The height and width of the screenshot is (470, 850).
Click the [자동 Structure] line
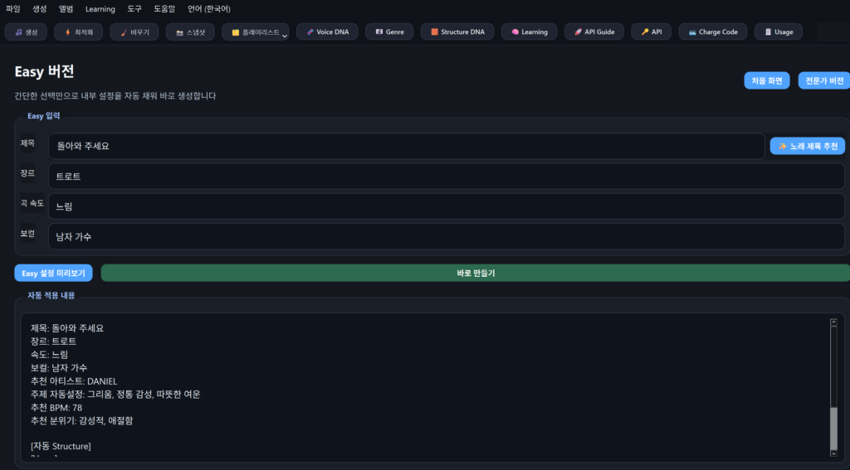[61, 446]
